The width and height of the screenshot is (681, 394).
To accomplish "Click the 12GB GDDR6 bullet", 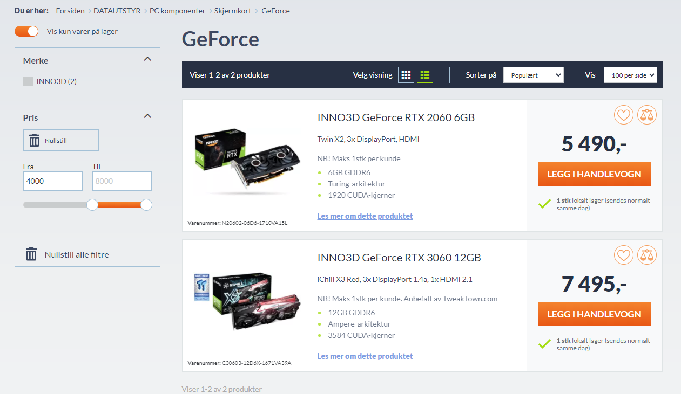I will 351,313.
